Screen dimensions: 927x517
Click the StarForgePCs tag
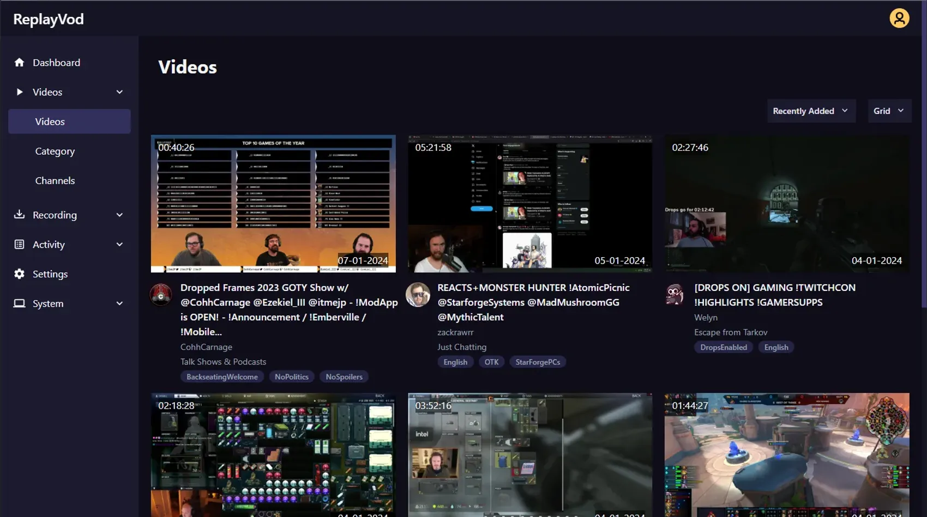[x=537, y=362]
